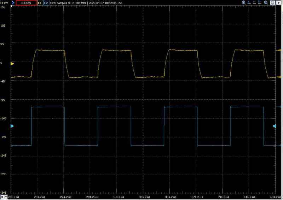Click the sample info text '8192 samples at 14.286 MHz'
The width and height of the screenshot is (283, 200).
point(68,3)
